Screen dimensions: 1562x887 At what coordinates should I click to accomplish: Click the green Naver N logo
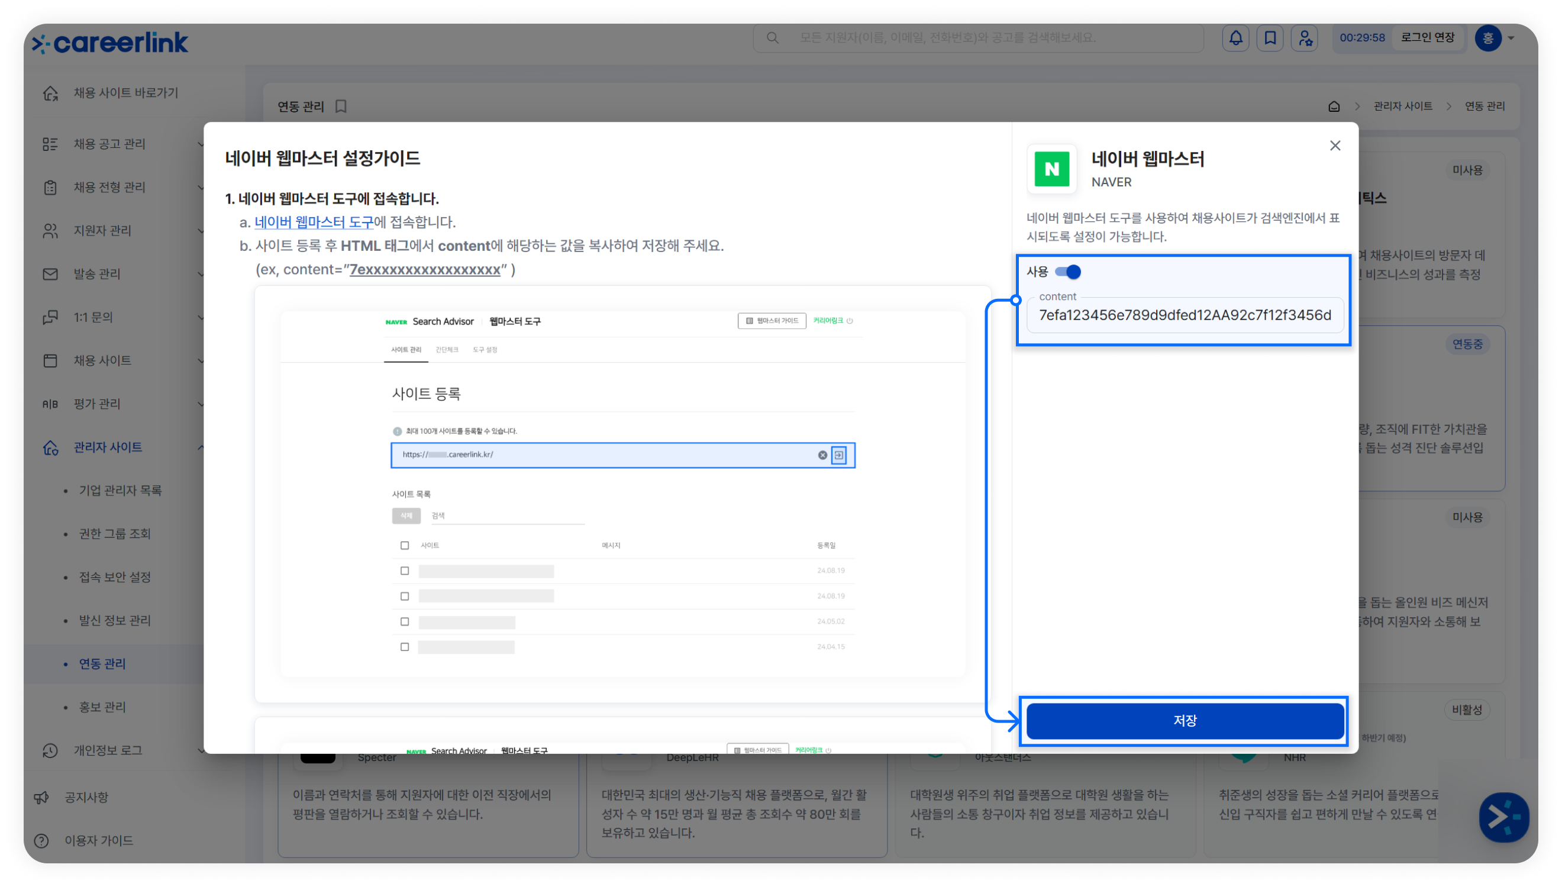[1051, 169]
